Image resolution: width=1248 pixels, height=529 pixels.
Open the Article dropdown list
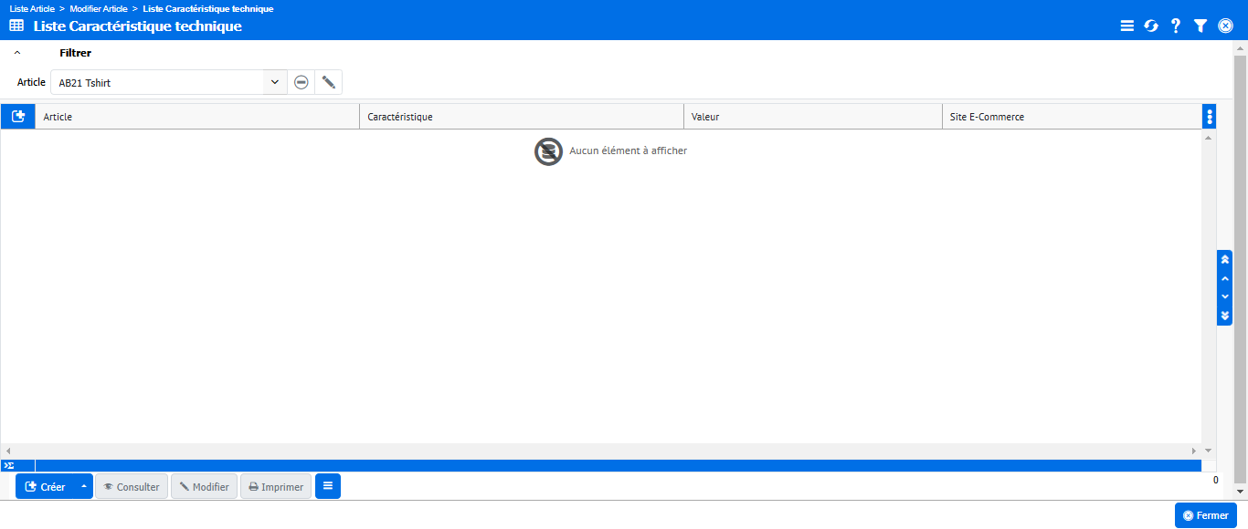coord(274,82)
